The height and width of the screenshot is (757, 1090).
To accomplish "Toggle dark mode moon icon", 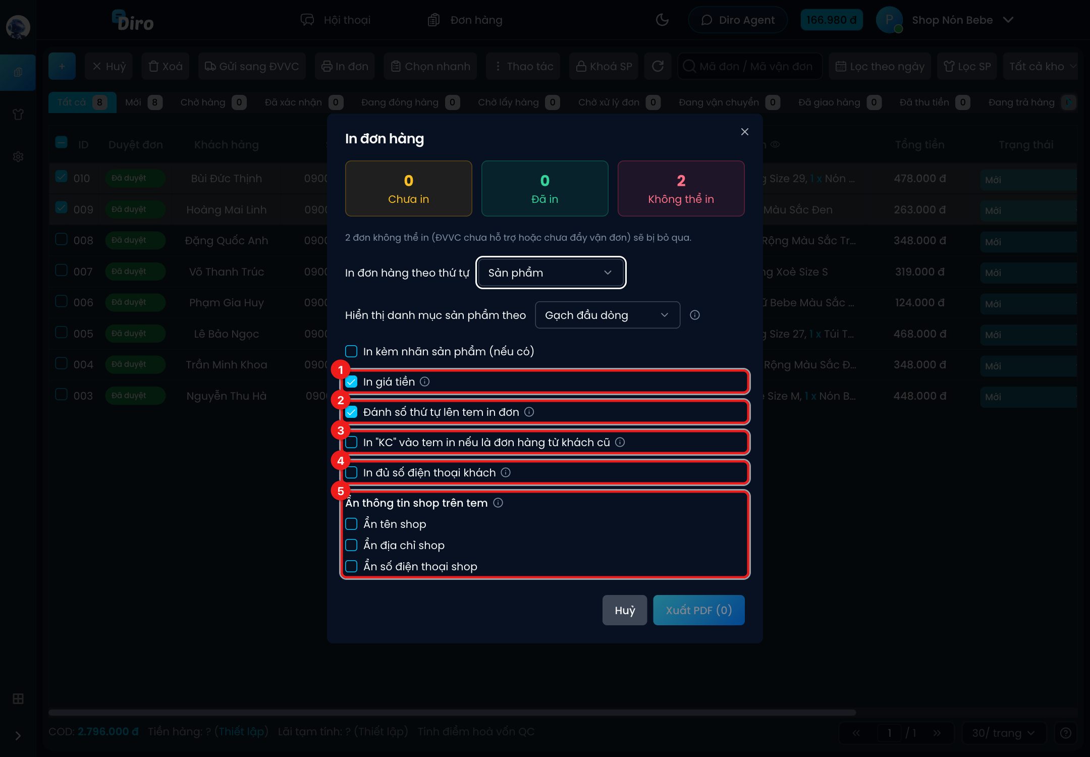I will pos(662,20).
